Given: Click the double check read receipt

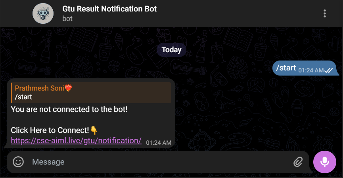Looking at the screenshot, I should pos(328,70).
